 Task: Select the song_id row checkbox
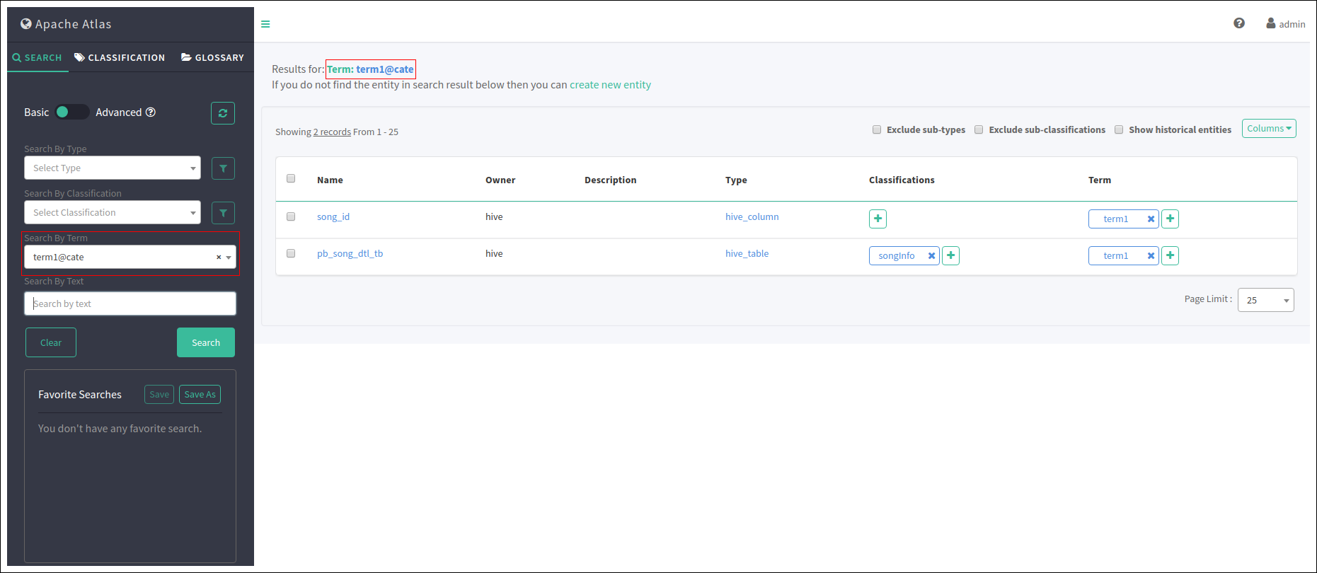(x=291, y=216)
